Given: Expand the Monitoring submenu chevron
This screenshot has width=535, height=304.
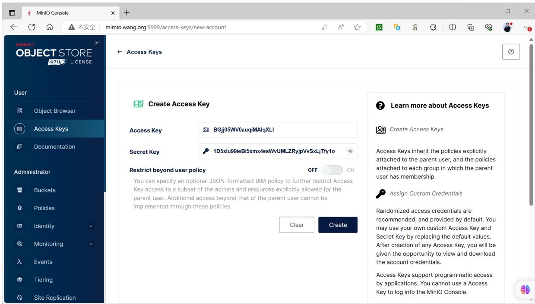Looking at the screenshot, I should click(91, 244).
